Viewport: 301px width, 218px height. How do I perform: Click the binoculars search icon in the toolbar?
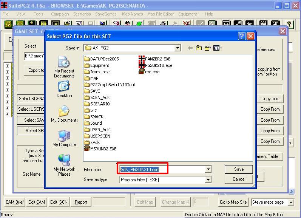[x=128, y=24]
